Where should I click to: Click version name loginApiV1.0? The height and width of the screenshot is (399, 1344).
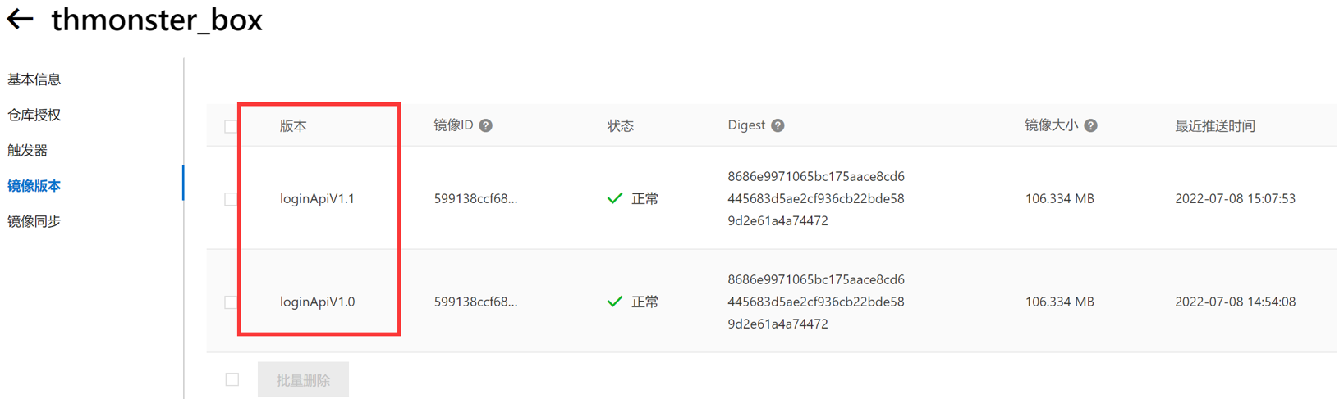pyautogui.click(x=317, y=302)
